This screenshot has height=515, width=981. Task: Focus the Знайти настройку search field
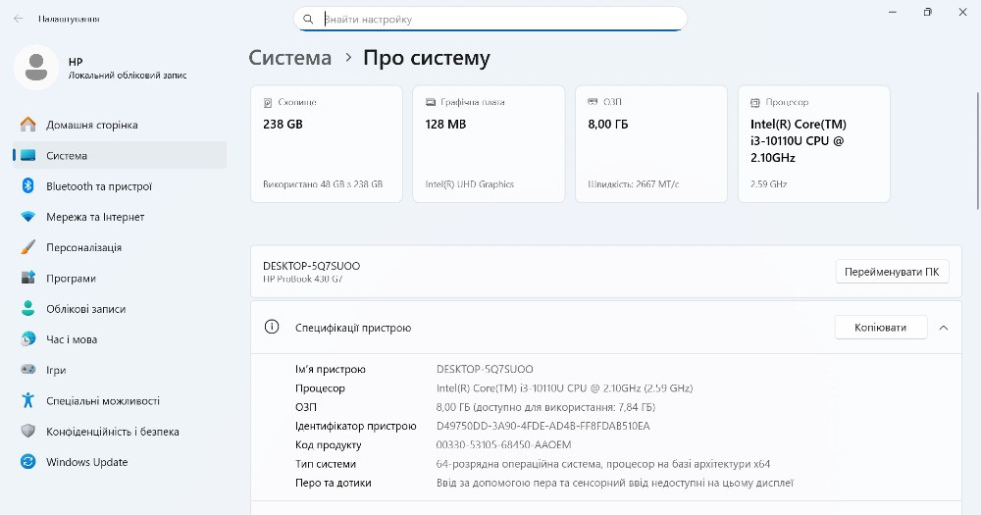click(490, 20)
